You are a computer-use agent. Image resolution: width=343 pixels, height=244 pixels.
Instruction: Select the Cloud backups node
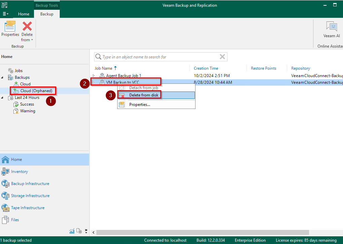pos(25,84)
